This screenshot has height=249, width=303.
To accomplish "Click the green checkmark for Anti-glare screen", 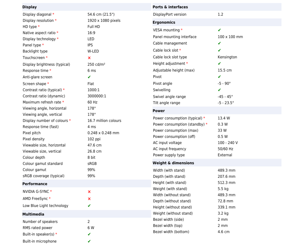I will coord(89,77).
